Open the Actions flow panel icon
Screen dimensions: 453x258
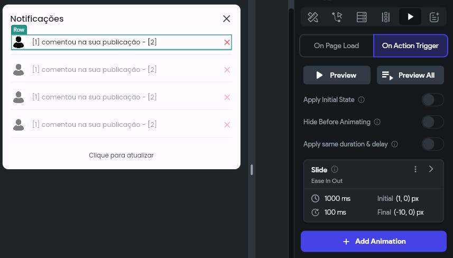tap(337, 17)
